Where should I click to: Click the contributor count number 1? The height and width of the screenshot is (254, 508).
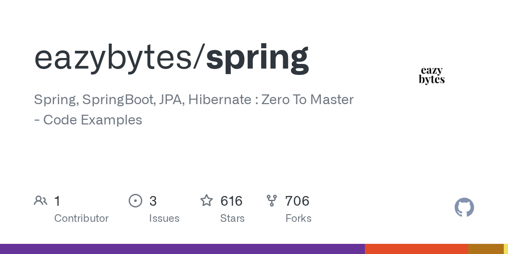[x=57, y=201]
